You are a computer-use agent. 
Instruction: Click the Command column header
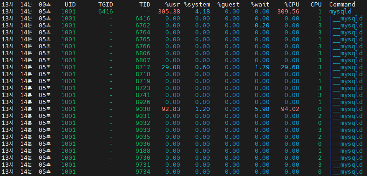click(342, 5)
